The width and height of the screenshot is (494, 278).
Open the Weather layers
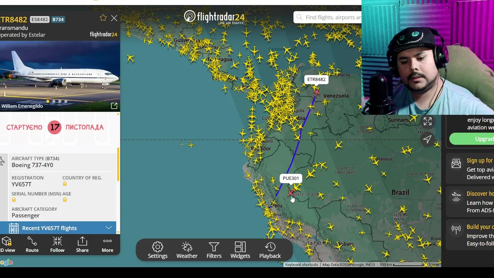[187, 250]
